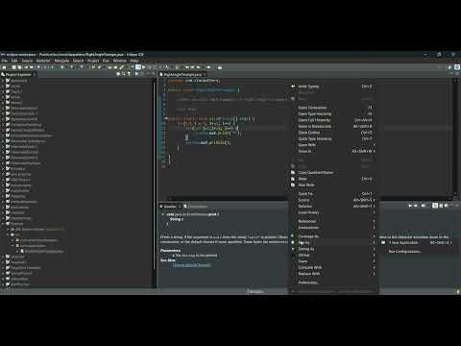
Task: Select the Project Explorer tab
Action: tap(18, 75)
